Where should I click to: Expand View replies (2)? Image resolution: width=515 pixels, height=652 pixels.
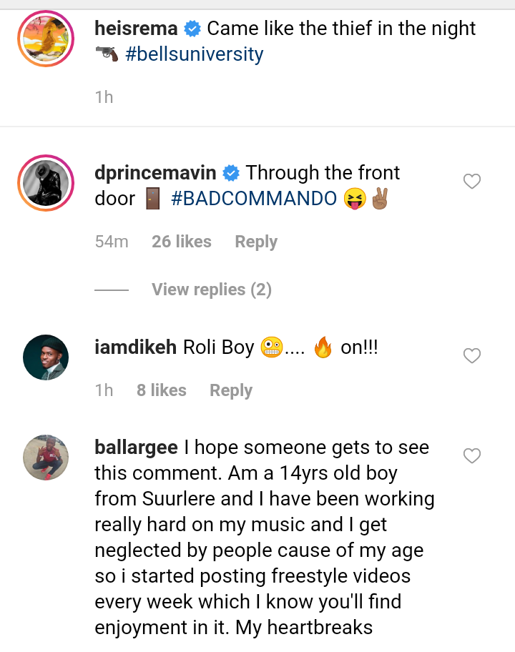coord(211,290)
